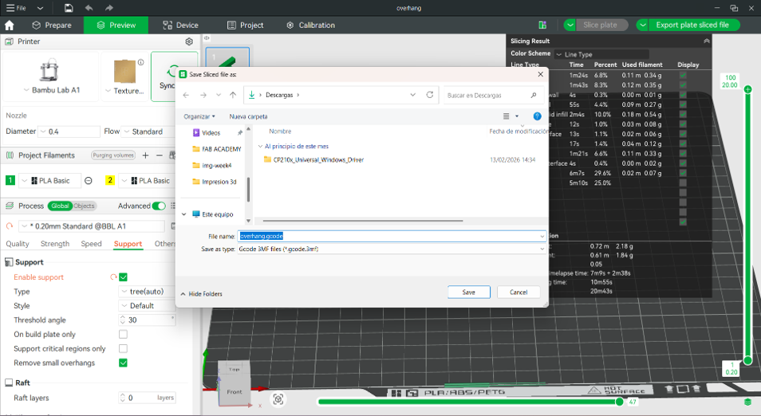Image resolution: width=761 pixels, height=416 pixels.
Task: Click green plus on vertical layer slider
Action: tap(748, 89)
